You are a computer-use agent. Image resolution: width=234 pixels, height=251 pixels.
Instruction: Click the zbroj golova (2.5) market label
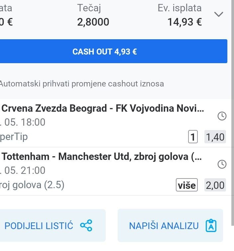[32, 185]
